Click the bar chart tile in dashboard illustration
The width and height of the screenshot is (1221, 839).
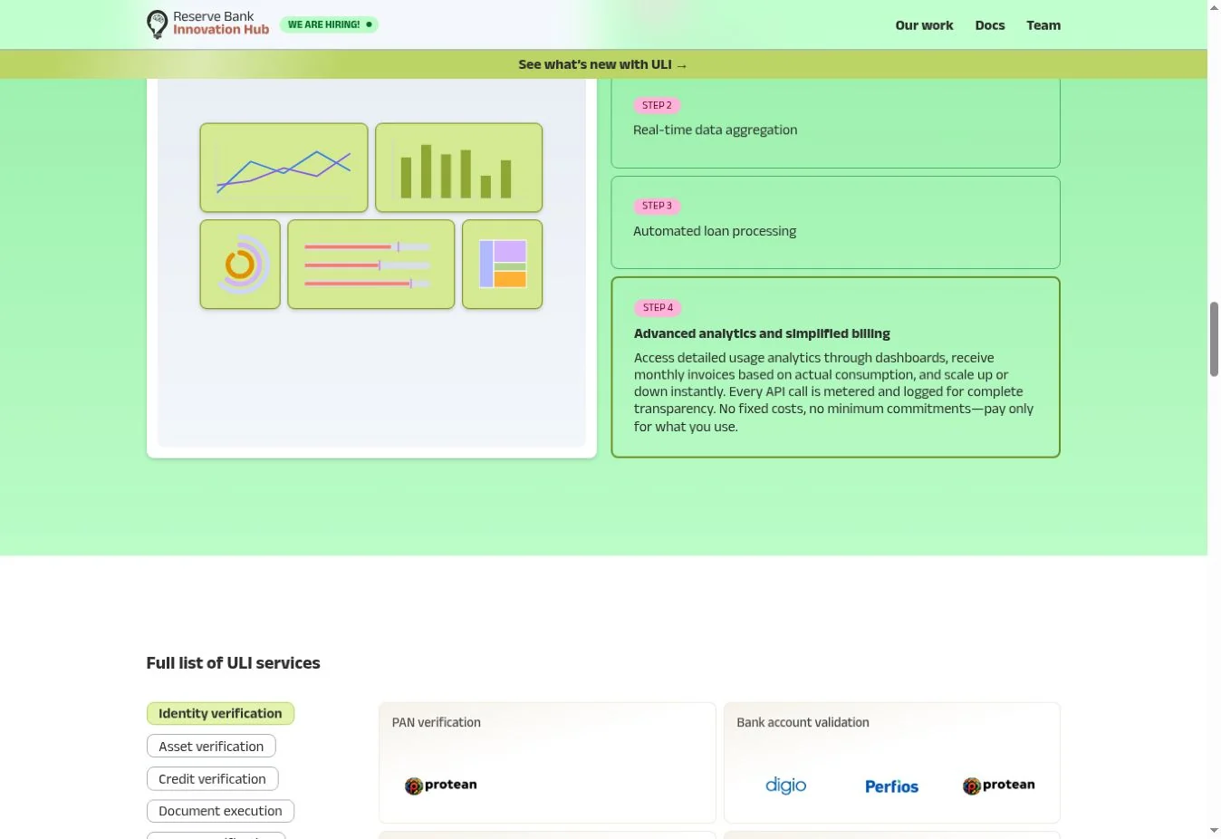[458, 168]
